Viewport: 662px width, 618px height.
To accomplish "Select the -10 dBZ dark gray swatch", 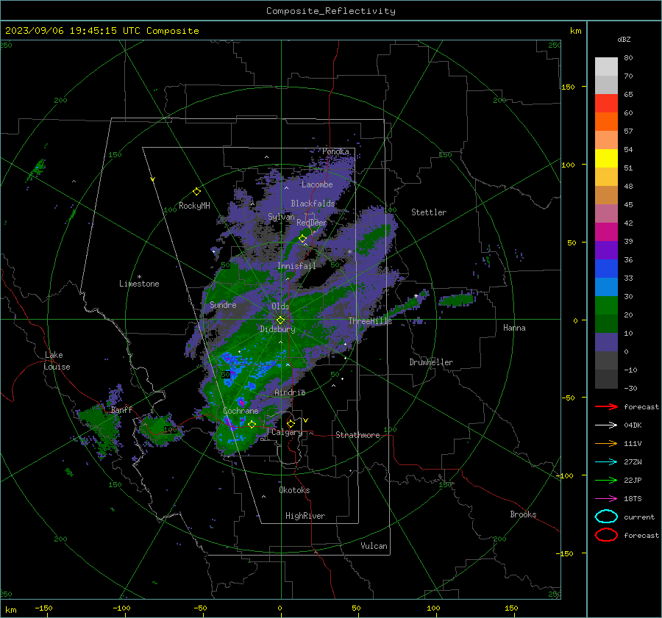I will point(606,379).
